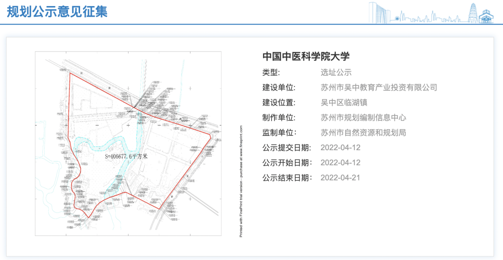The width and height of the screenshot is (503, 260).
Task: Click the 建设单位 field label
Action: pyautogui.click(x=279, y=87)
